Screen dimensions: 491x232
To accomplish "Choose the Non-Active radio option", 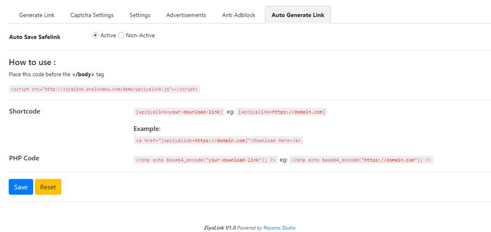I will point(121,36).
